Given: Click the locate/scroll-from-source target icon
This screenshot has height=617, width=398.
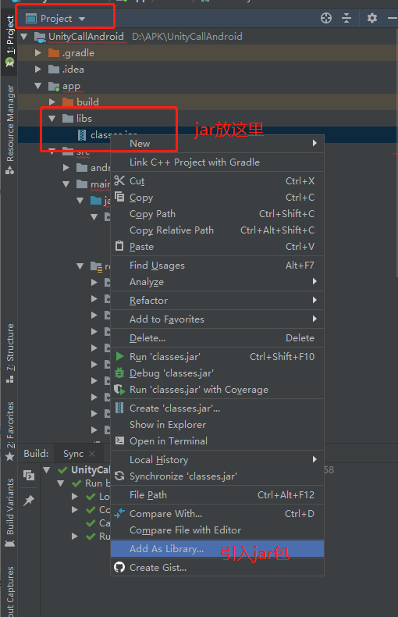Looking at the screenshot, I should pyautogui.click(x=326, y=18).
